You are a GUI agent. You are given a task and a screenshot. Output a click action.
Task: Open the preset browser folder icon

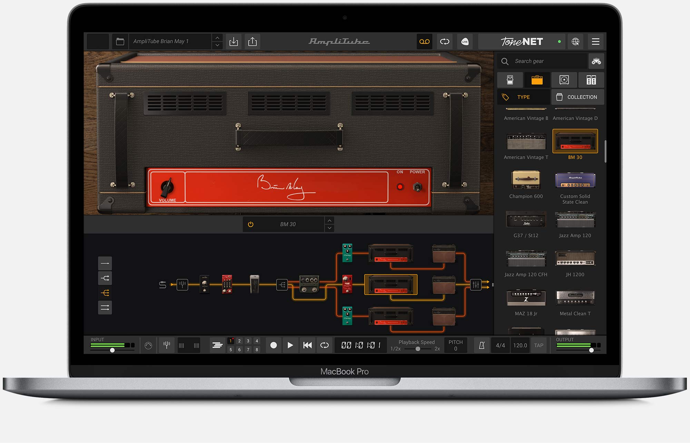click(x=120, y=42)
